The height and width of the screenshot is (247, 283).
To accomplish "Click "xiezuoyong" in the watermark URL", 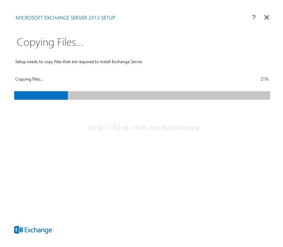I will click(x=182, y=127).
